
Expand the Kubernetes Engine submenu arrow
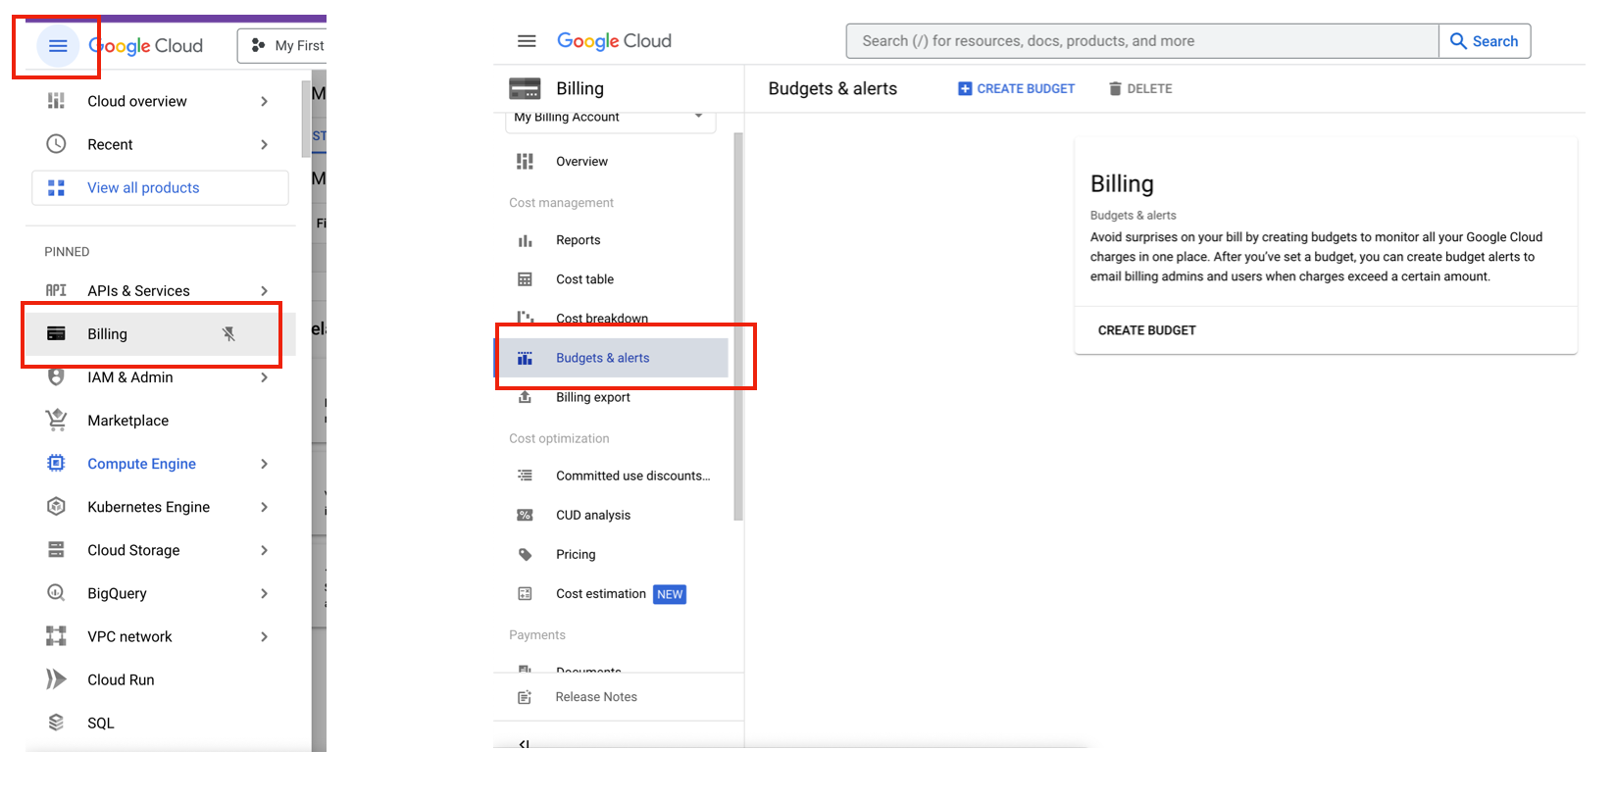tap(264, 507)
